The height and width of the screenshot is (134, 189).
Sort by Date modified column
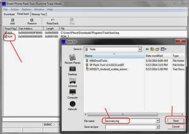click(158, 56)
